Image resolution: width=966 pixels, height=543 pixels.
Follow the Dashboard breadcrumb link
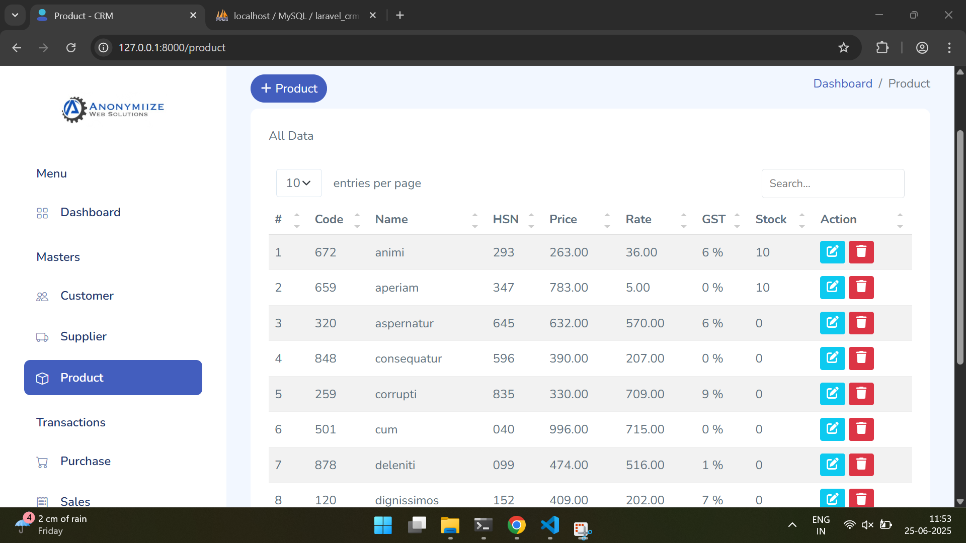843,83
